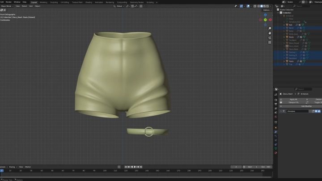Viewport: 322px width, 181px height.
Task: Open the Particles properties tab icon
Action: pyautogui.click(x=276, y=136)
